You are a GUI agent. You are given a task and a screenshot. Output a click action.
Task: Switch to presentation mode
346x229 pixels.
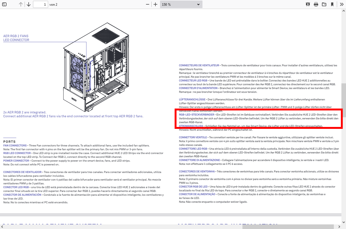click(308, 4)
